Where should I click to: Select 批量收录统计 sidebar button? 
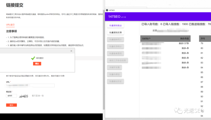coord(116,46)
